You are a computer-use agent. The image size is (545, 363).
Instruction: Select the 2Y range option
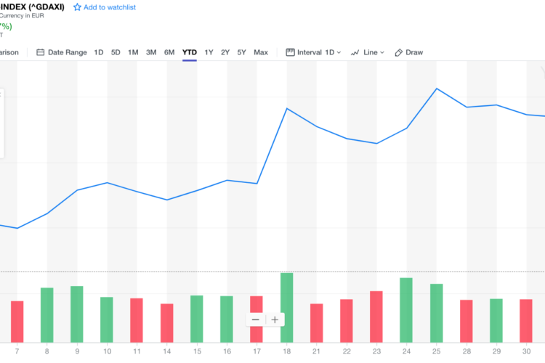click(225, 52)
